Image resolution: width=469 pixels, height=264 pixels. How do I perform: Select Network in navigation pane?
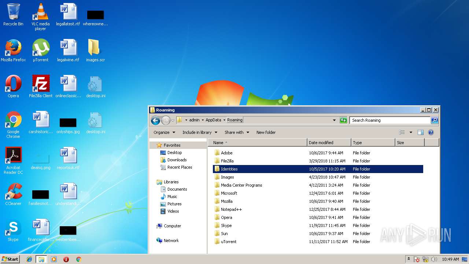[x=171, y=241]
